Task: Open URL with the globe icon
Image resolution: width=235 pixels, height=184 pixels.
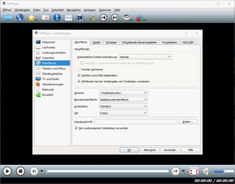Action: [20, 18]
